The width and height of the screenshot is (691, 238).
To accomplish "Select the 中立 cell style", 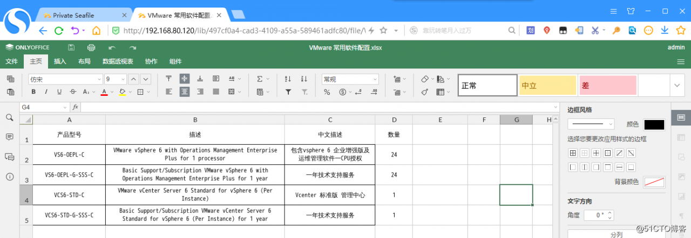I will (547, 85).
